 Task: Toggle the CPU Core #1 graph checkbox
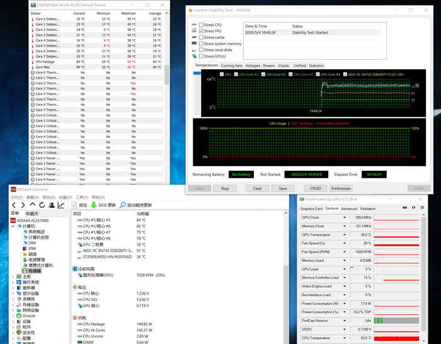236,74
